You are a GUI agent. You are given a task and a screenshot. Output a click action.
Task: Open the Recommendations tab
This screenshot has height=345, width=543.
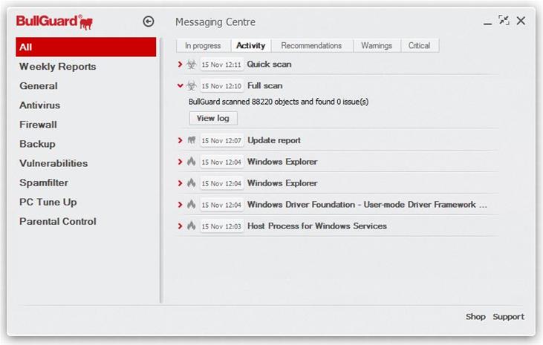(x=311, y=45)
